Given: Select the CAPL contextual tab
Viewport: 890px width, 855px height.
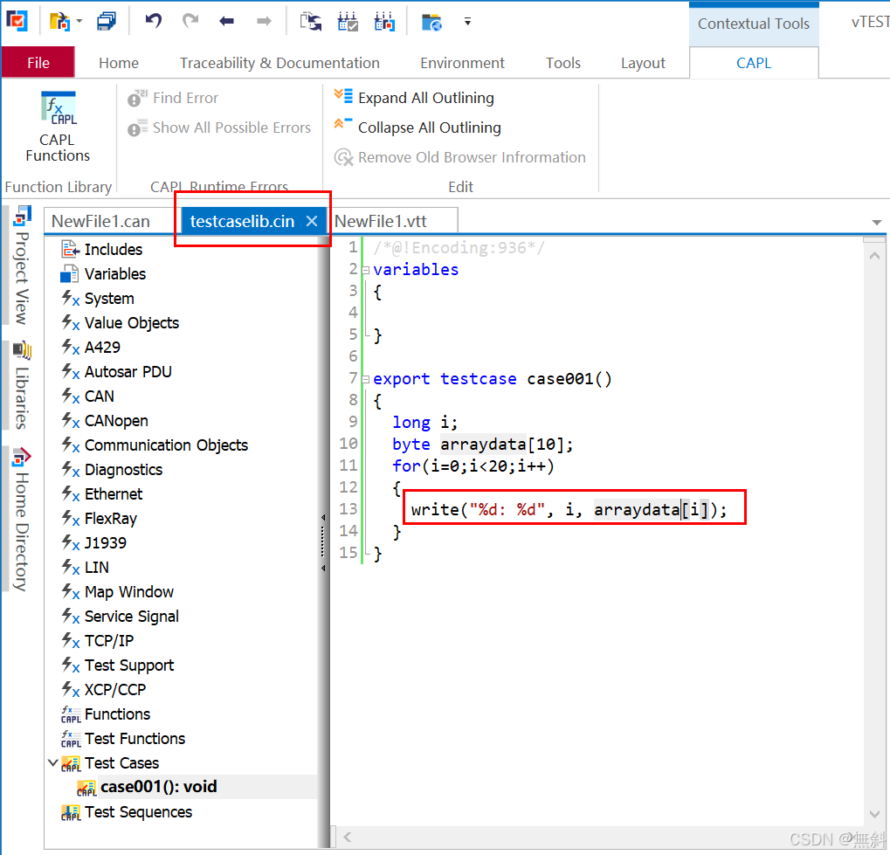Looking at the screenshot, I should coord(754,63).
